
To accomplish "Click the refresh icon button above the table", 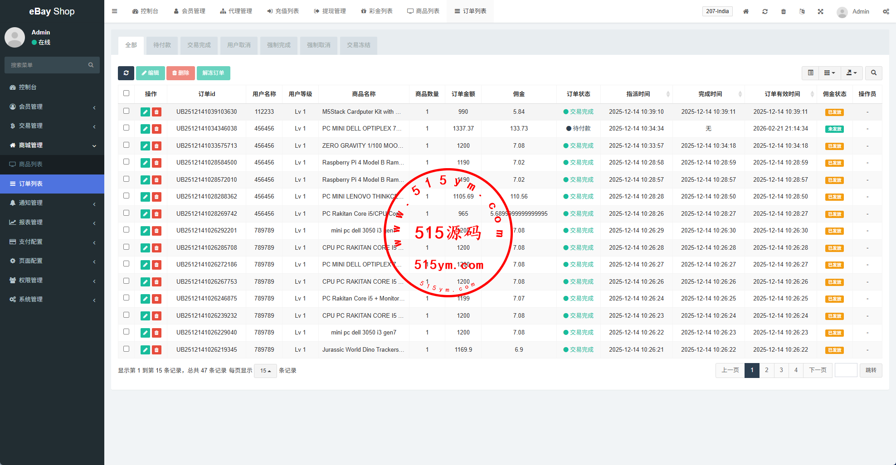I will pyautogui.click(x=126, y=73).
